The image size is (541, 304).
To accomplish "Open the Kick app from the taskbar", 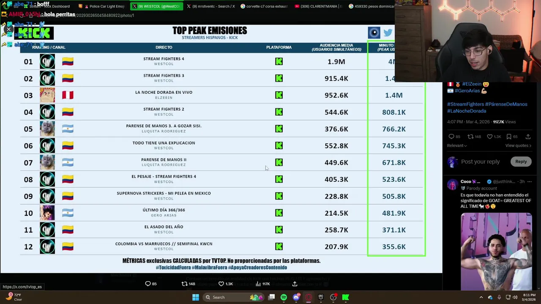I will point(345,297).
